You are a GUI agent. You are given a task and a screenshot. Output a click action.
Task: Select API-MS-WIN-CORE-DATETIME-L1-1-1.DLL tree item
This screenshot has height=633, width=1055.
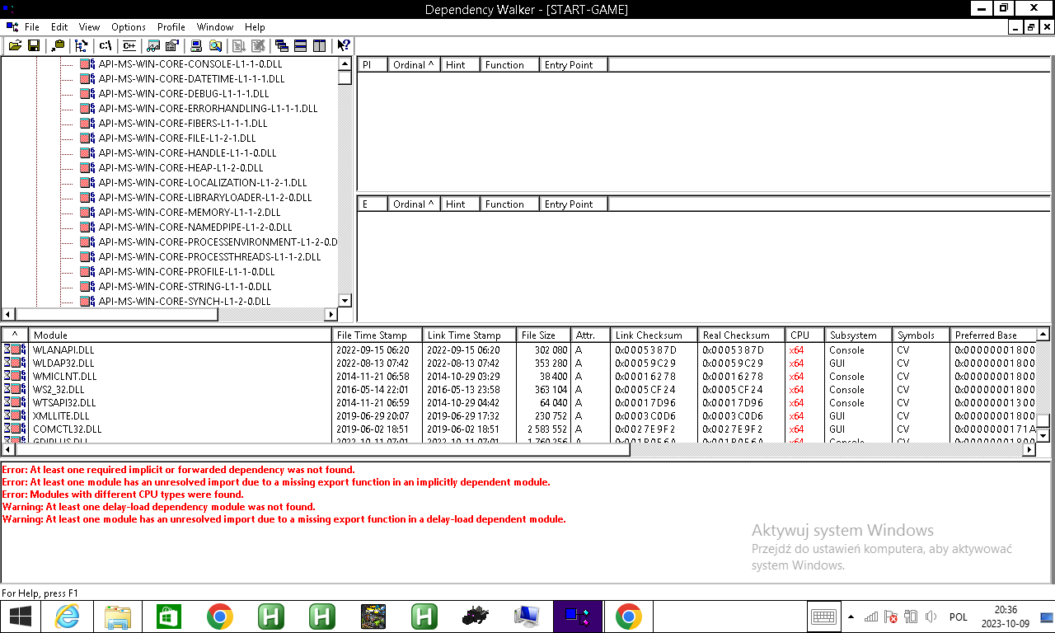191,79
